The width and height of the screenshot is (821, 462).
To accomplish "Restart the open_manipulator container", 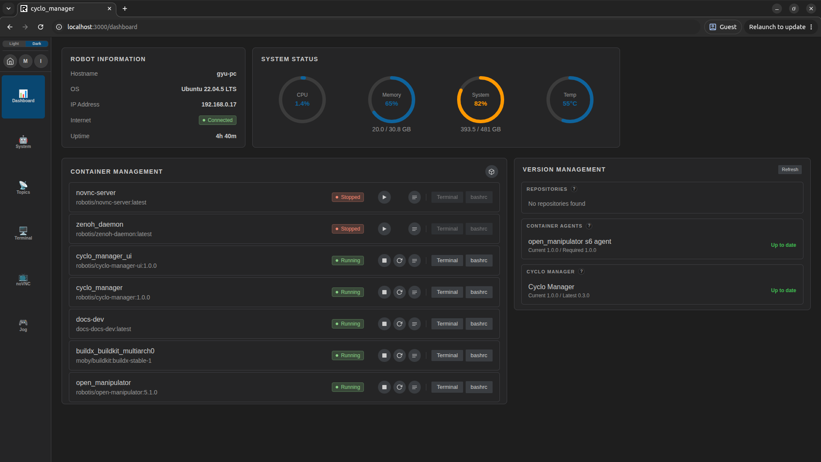I will click(399, 387).
